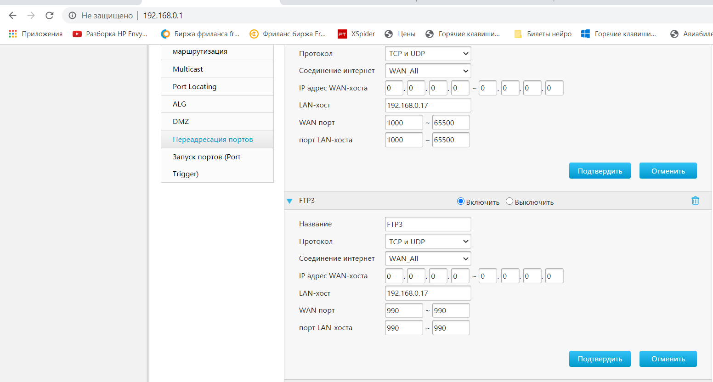Open the Билеты нейро folder bookmark
The width and height of the screenshot is (713, 382).
pos(543,34)
